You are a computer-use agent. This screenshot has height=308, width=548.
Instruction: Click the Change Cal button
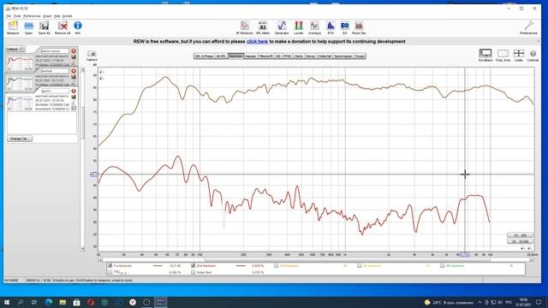click(x=20, y=139)
